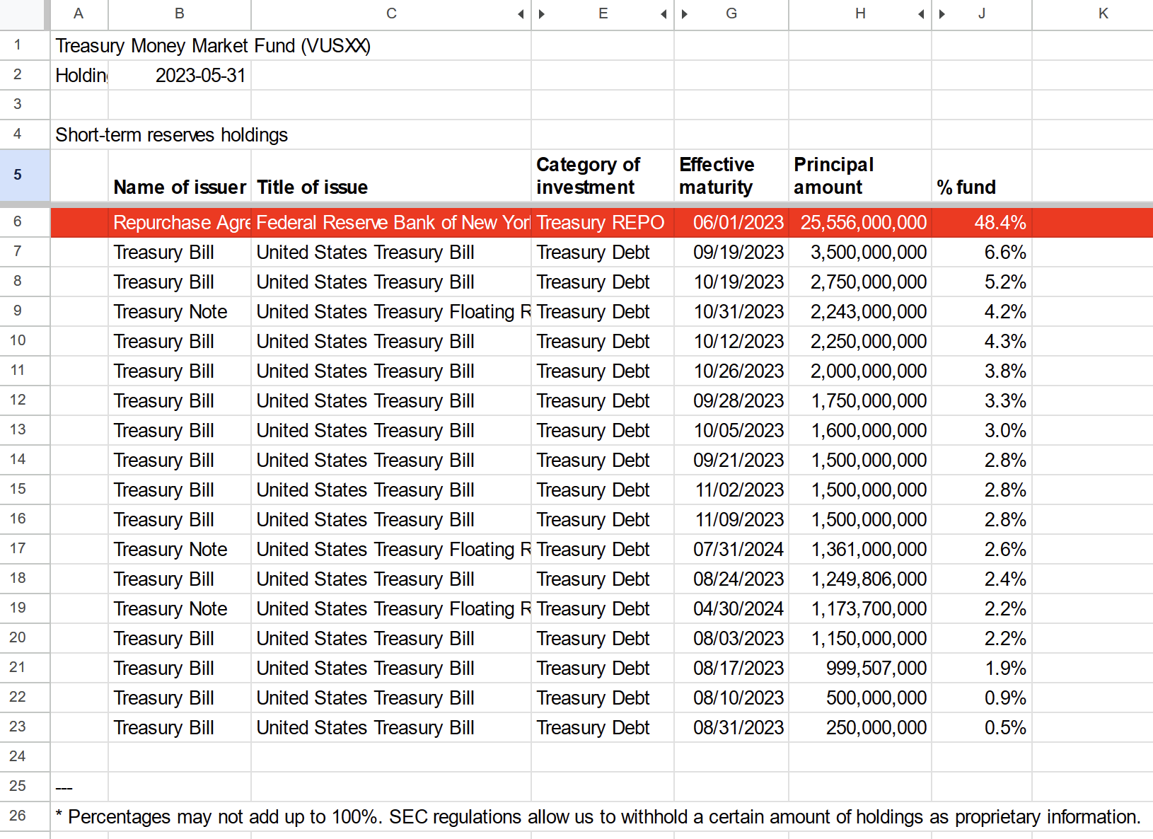Select column G header
Viewport: 1153px width, 839px height.
click(731, 14)
